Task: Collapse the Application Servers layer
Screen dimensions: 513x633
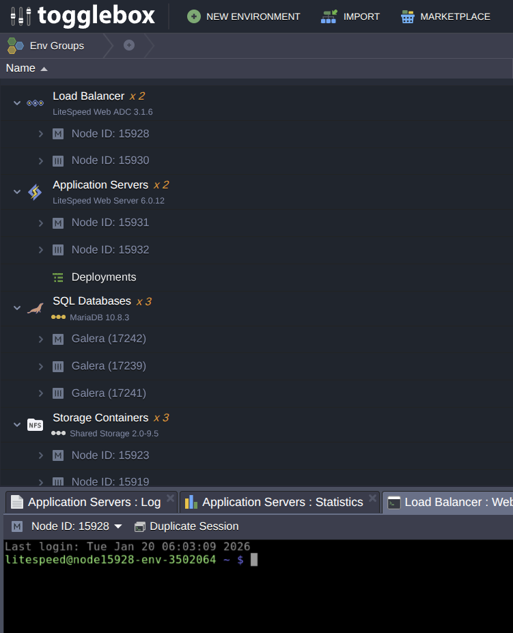Action: [x=17, y=192]
